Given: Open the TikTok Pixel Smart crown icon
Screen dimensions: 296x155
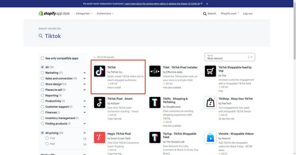Looking at the screenshot, I should point(100,102).
